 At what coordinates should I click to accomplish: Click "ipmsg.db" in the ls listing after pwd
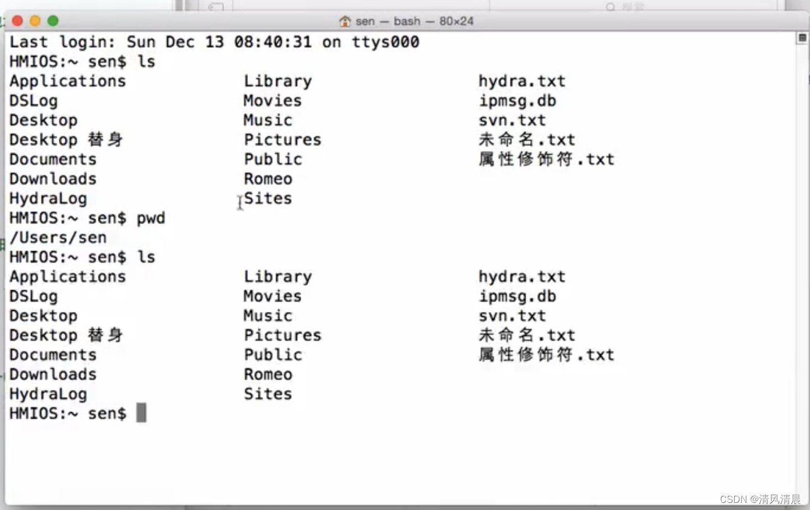coord(517,296)
